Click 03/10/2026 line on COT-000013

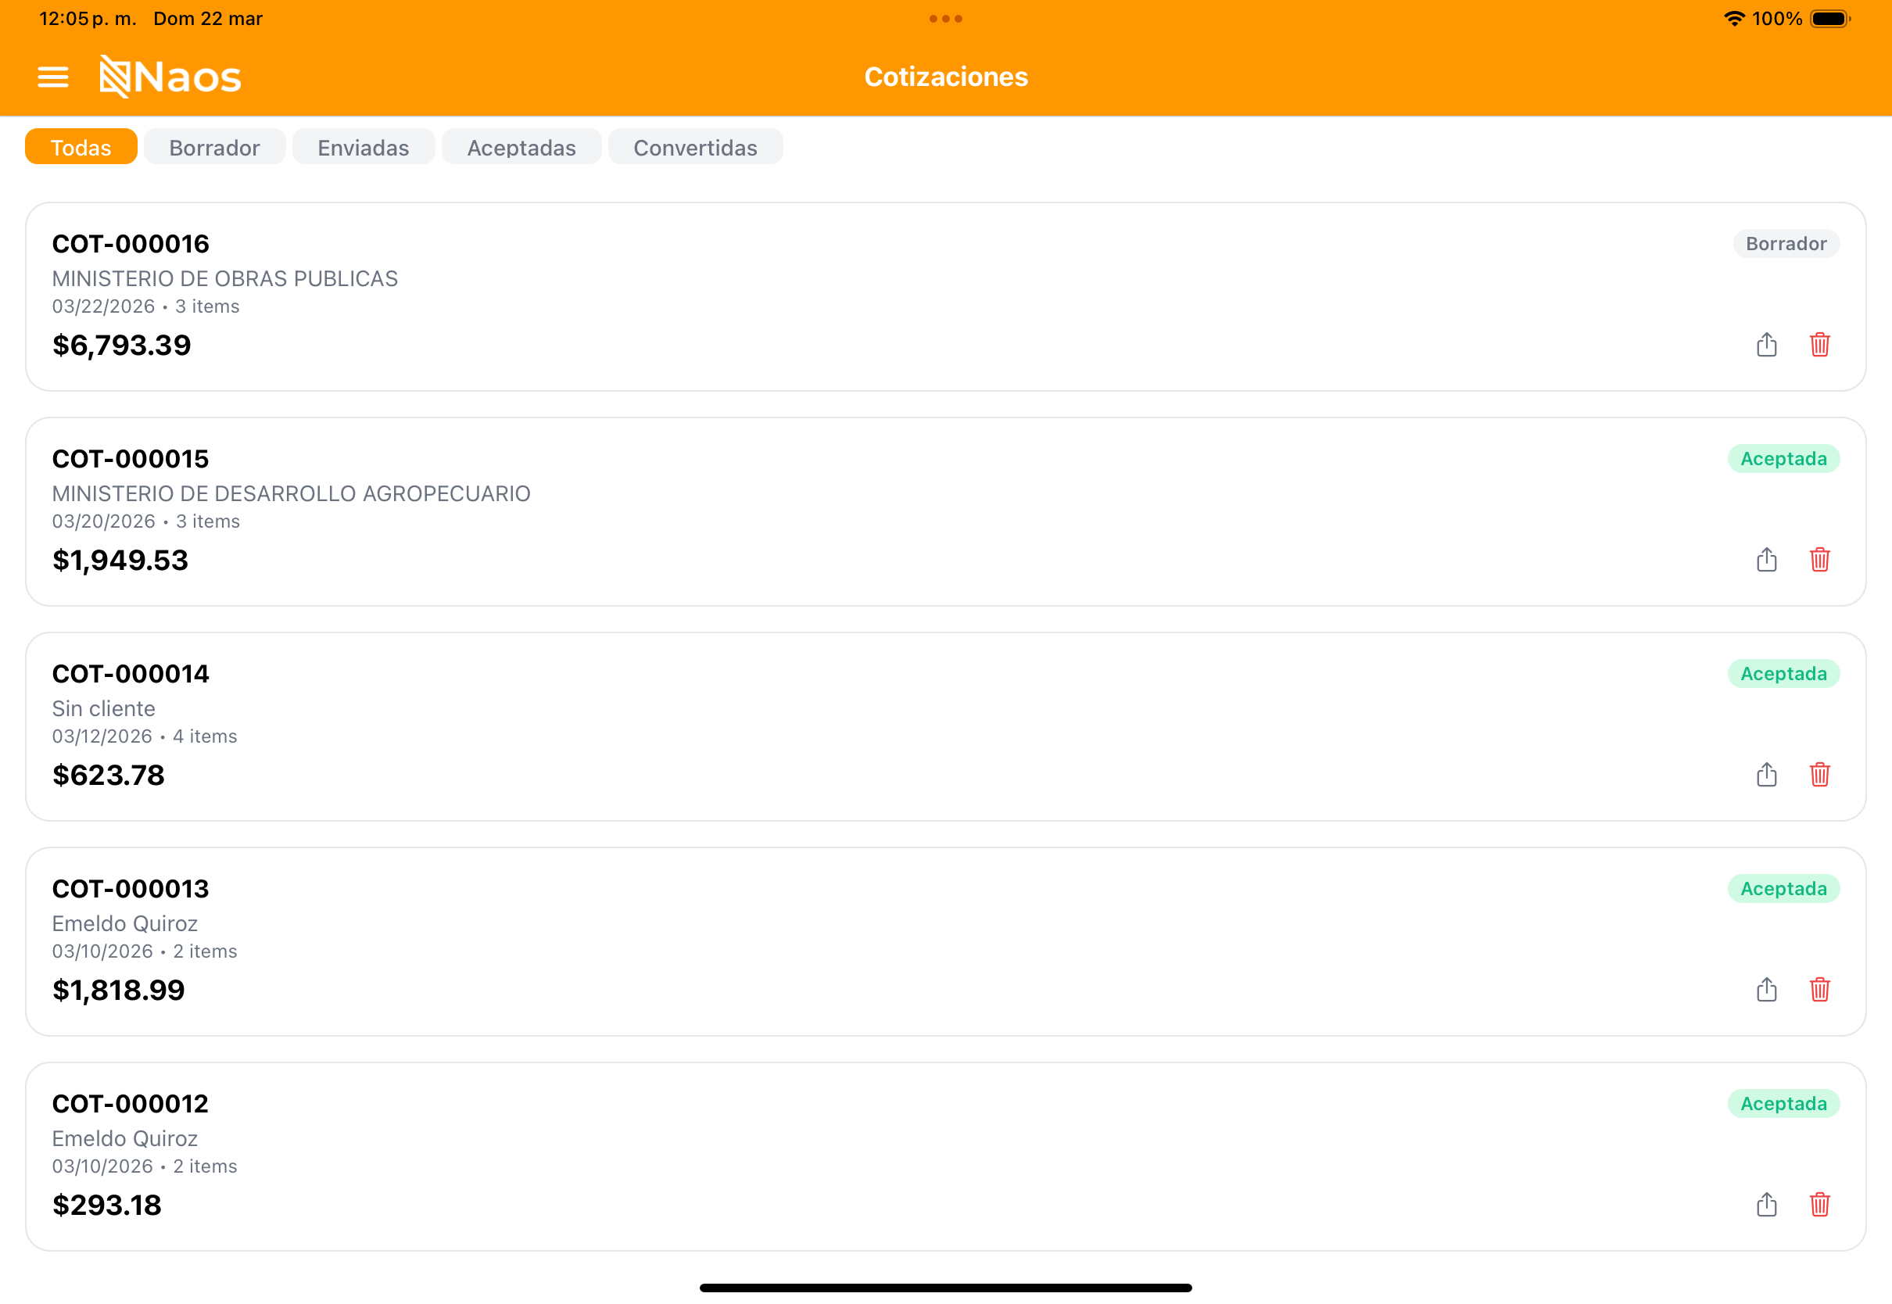tap(145, 951)
